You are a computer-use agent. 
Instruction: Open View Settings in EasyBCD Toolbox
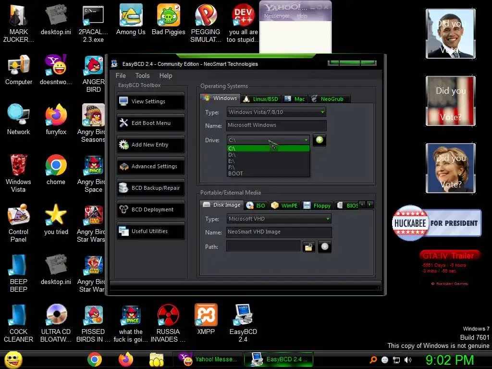click(150, 101)
